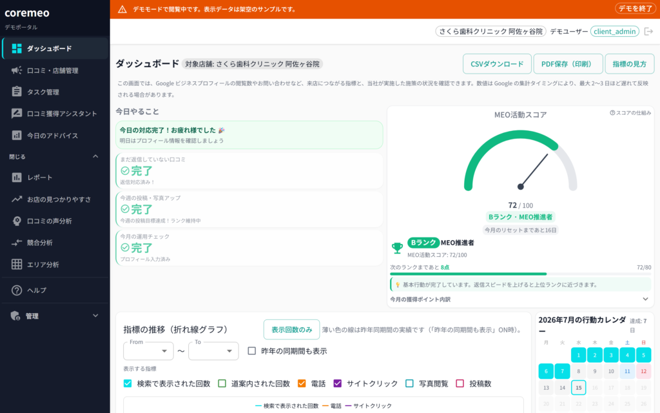Click the MEO活動スコア gauge
The width and height of the screenshot is (660, 413).
(520, 161)
